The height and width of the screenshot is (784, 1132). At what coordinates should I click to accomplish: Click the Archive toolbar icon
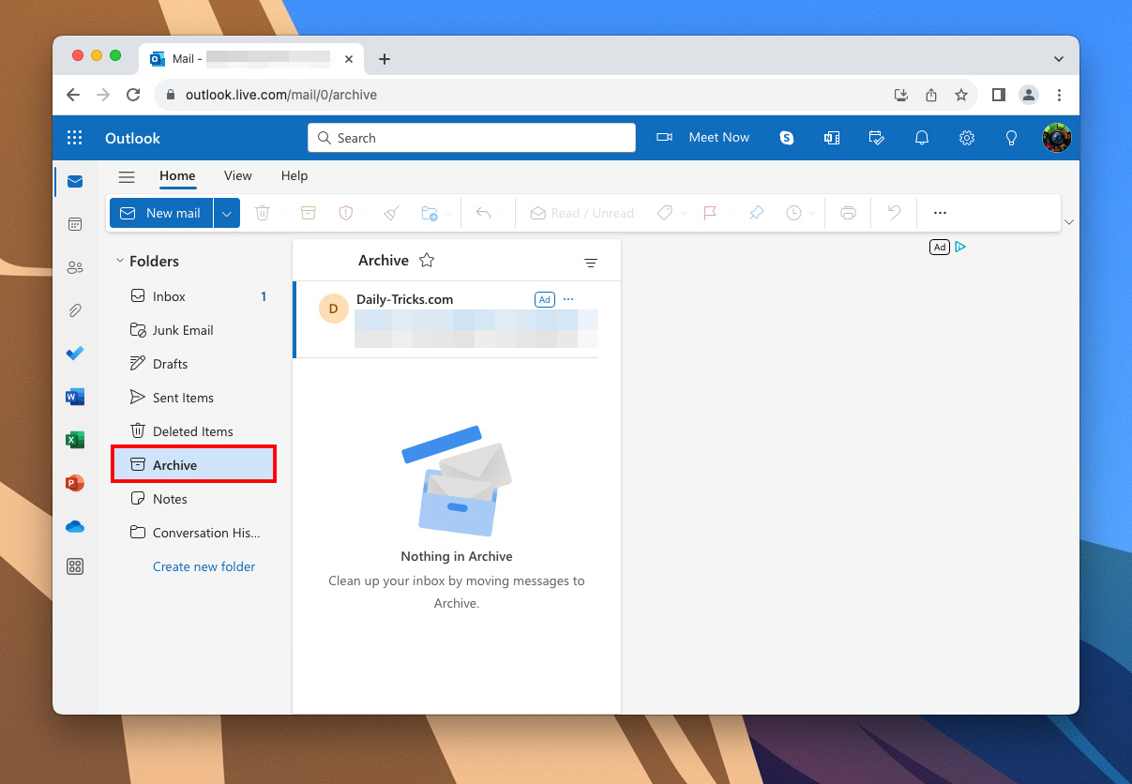[x=309, y=213]
